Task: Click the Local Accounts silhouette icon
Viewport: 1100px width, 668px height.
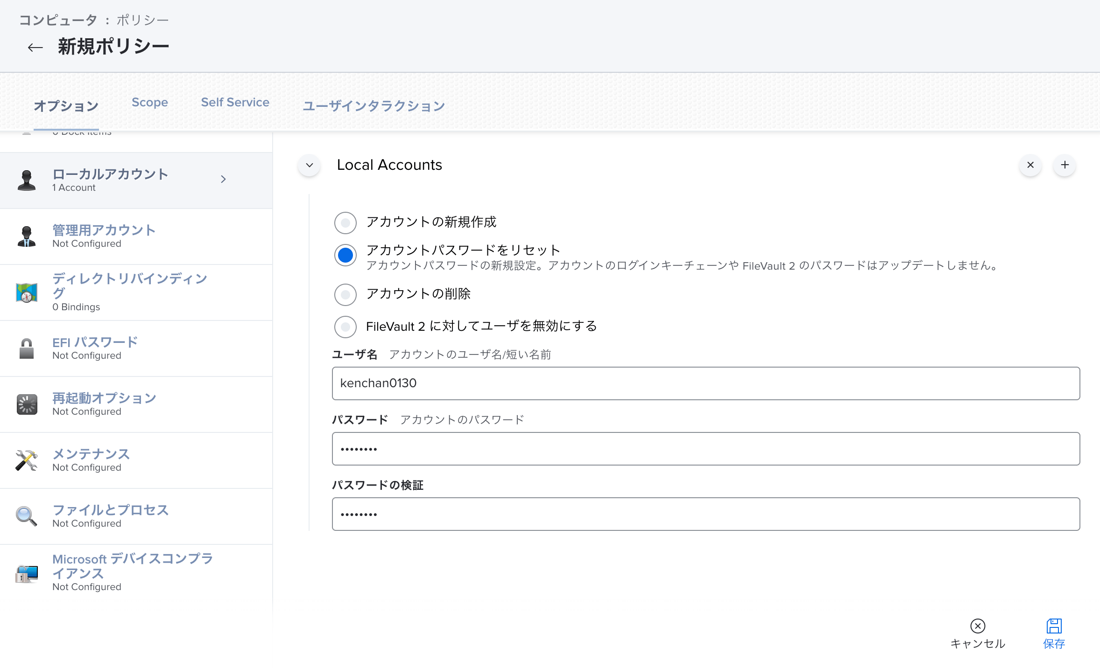Action: coord(27,180)
